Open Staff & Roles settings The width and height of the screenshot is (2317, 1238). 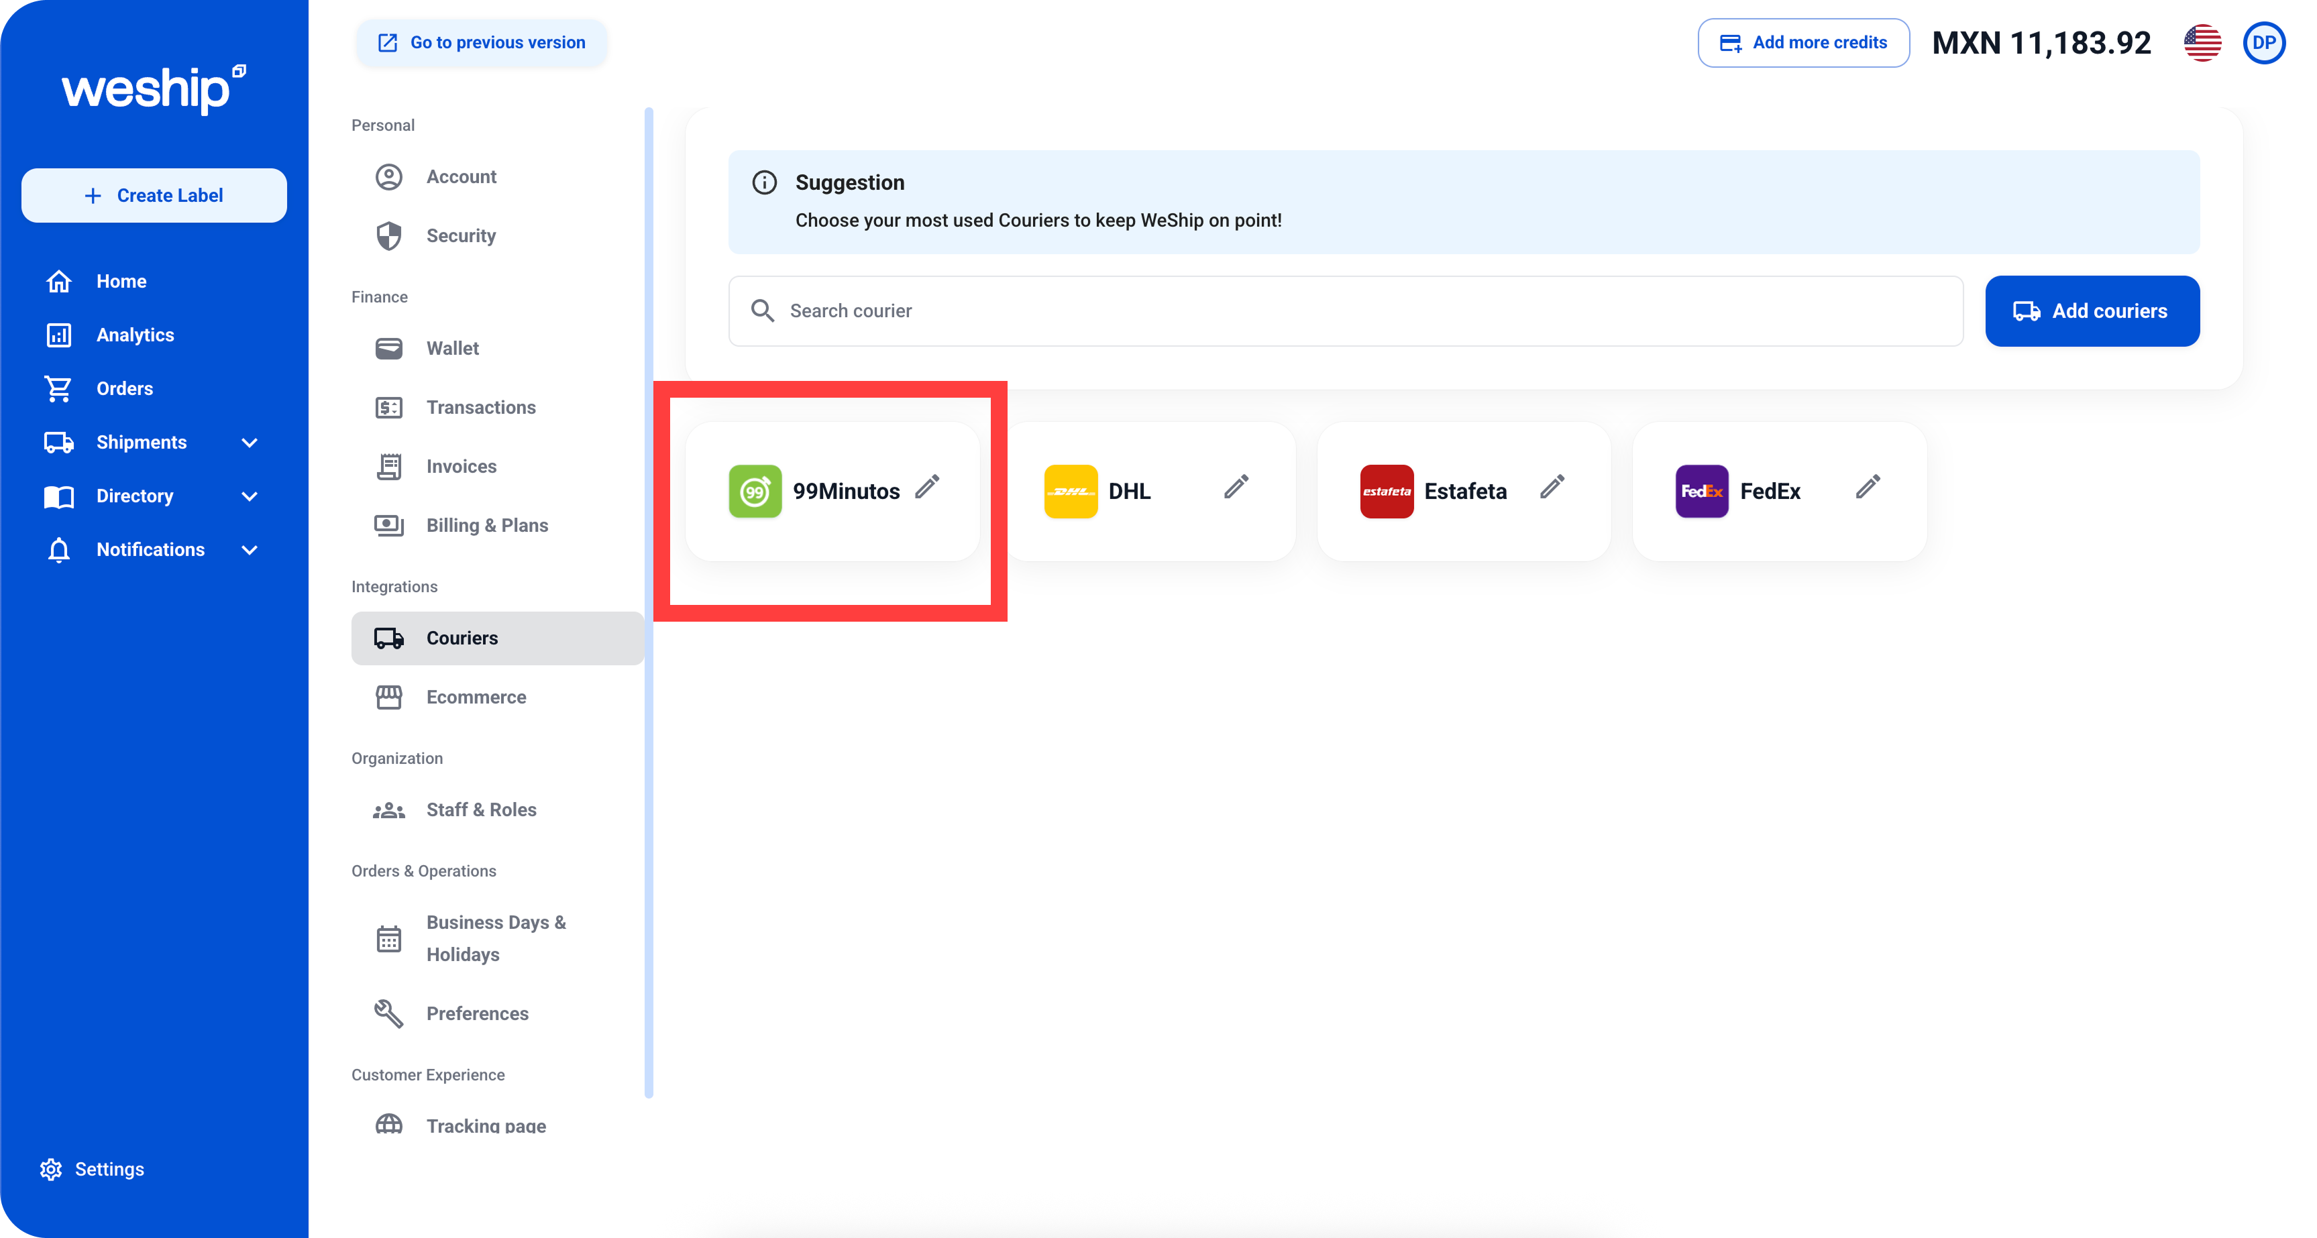[x=480, y=809]
